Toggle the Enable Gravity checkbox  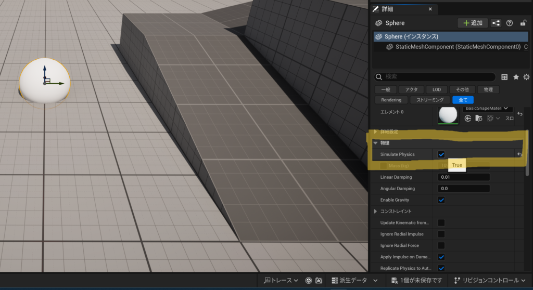pyautogui.click(x=441, y=200)
